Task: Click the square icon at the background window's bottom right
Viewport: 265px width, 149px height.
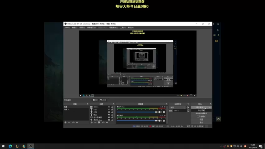Action: point(218,119)
